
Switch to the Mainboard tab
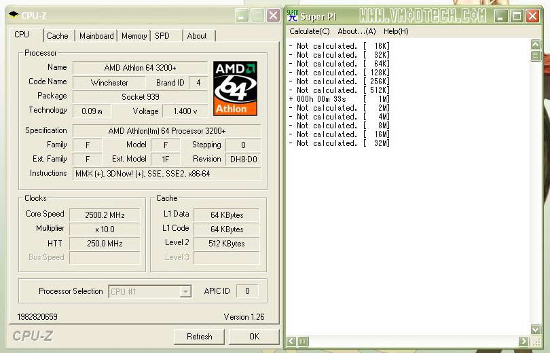point(96,36)
